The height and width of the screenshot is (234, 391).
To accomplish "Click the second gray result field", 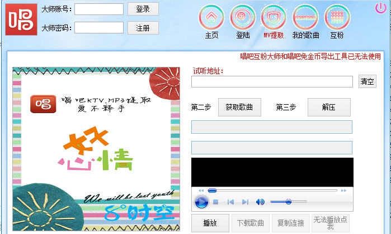I will point(271,148).
